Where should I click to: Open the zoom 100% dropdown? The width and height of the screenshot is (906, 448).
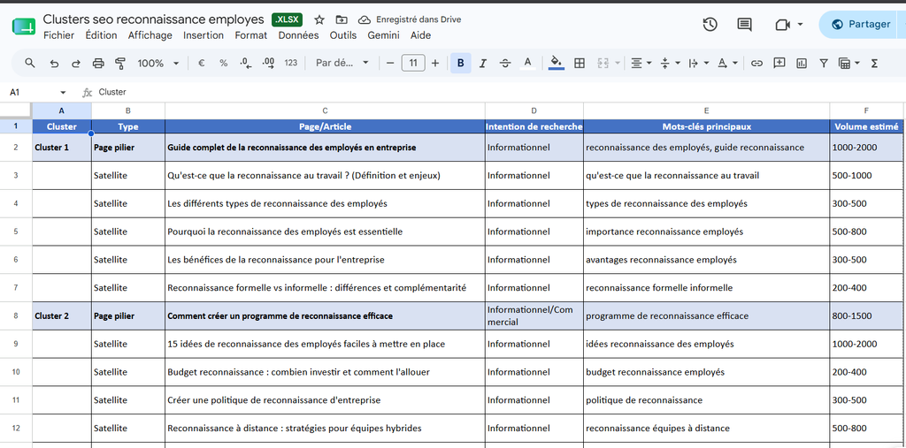point(158,63)
